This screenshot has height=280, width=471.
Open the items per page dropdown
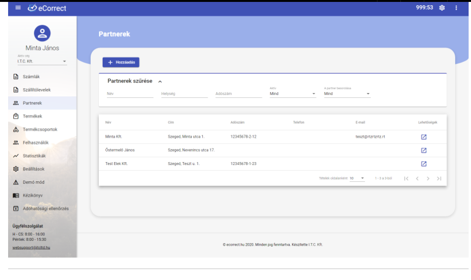click(x=357, y=178)
